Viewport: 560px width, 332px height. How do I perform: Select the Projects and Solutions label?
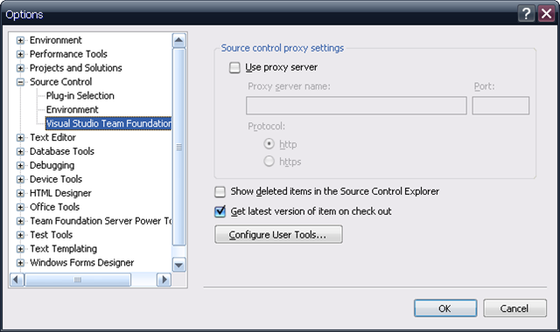(x=76, y=68)
